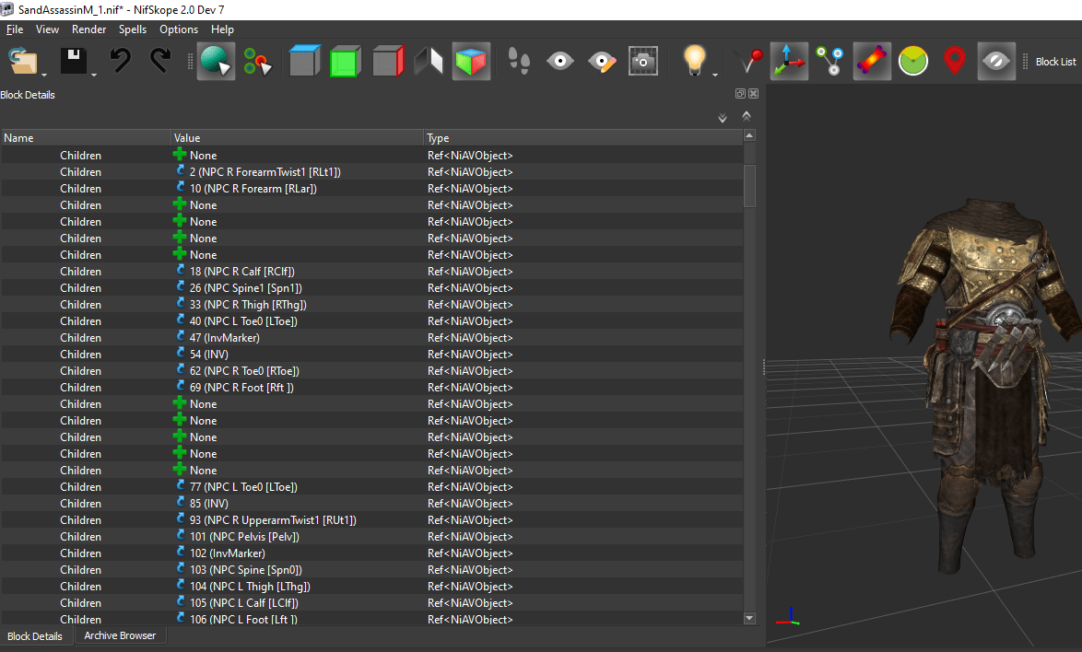Viewport: 1082px width, 652px height.
Task: Open the Load dropdown arrow
Action: 45,75
